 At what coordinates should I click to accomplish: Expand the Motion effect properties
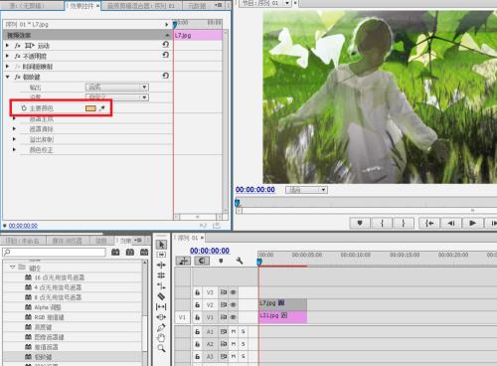click(8, 46)
